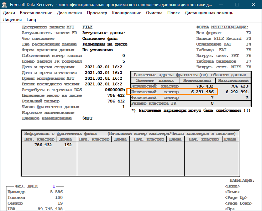Open the Восстановление menu

coord(36,13)
